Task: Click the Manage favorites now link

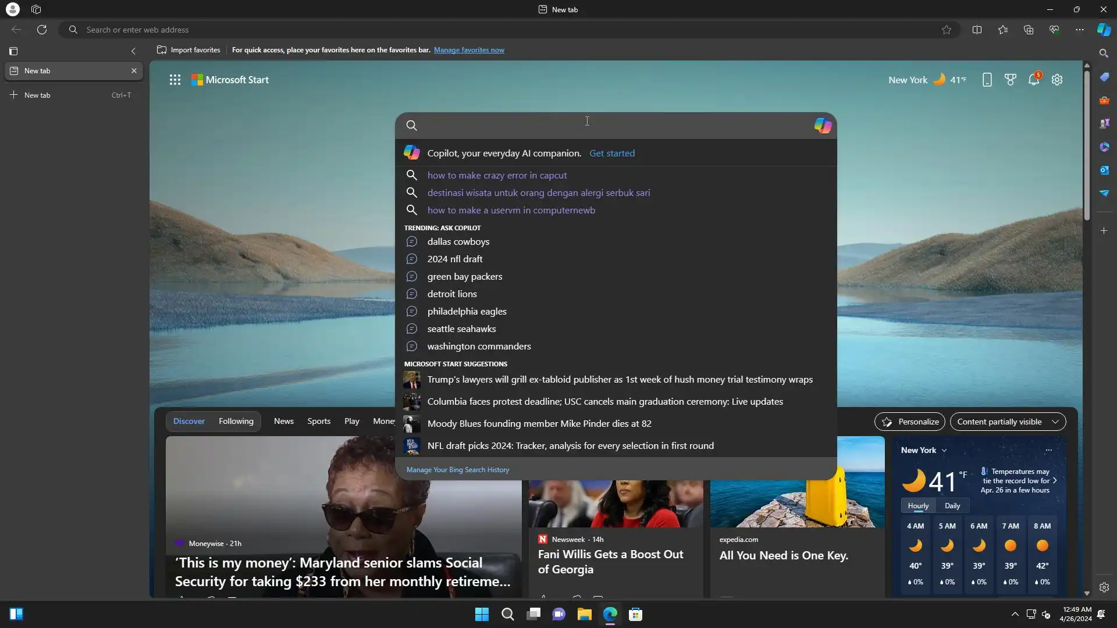Action: pos(468,50)
